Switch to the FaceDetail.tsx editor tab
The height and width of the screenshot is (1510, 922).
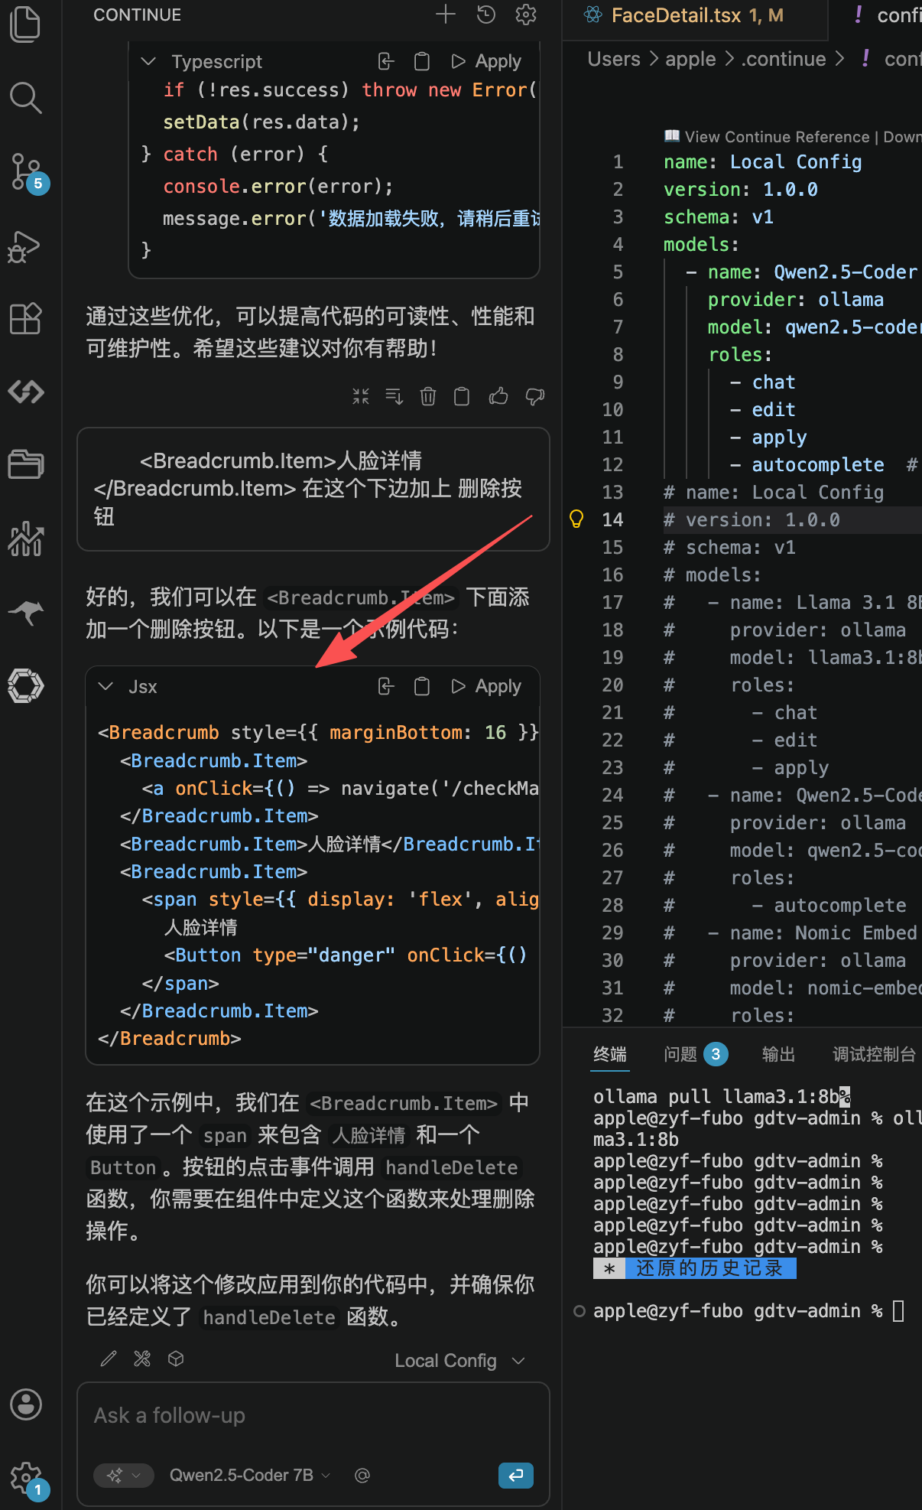pyautogui.click(x=694, y=16)
